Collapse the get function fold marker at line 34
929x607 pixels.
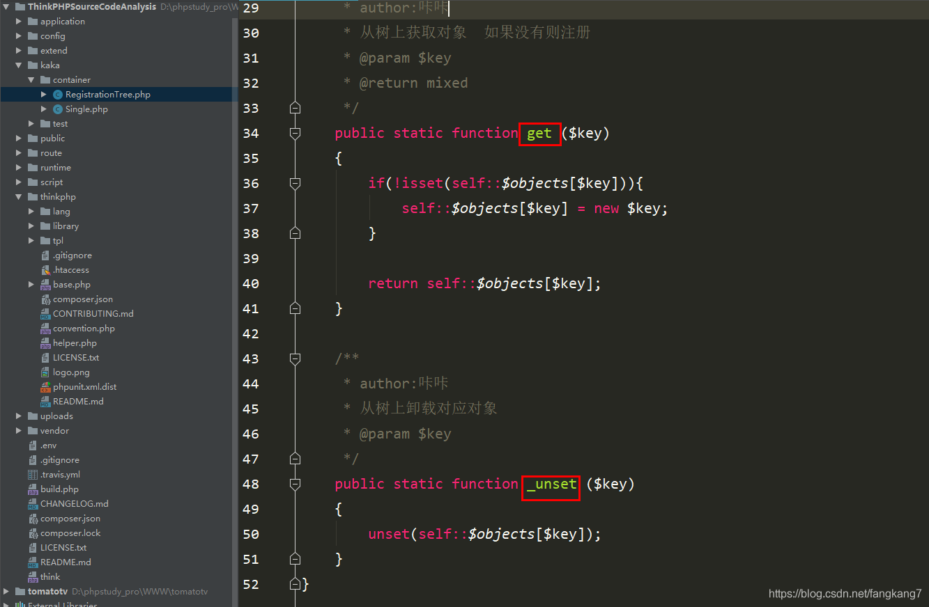pyautogui.click(x=295, y=133)
